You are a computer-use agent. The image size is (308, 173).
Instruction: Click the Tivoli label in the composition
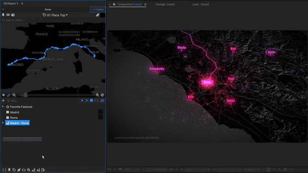click(231, 79)
